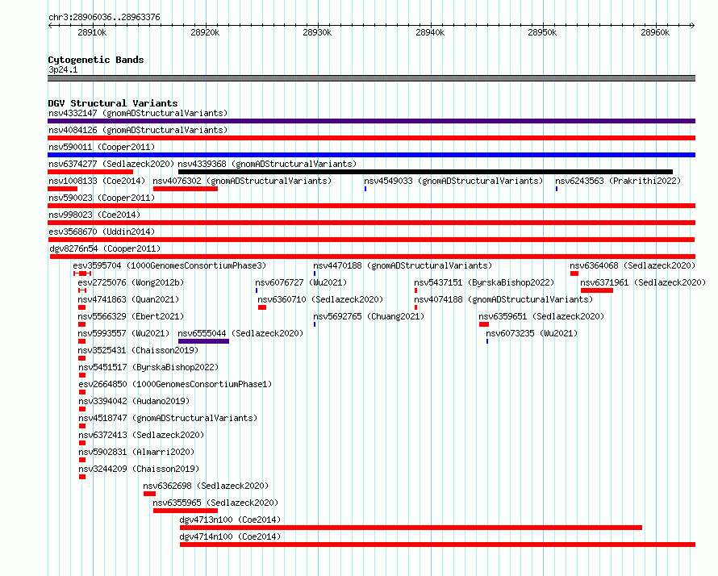Click nsv4074188 (gnomADStructuralVariants) label

tap(503, 299)
